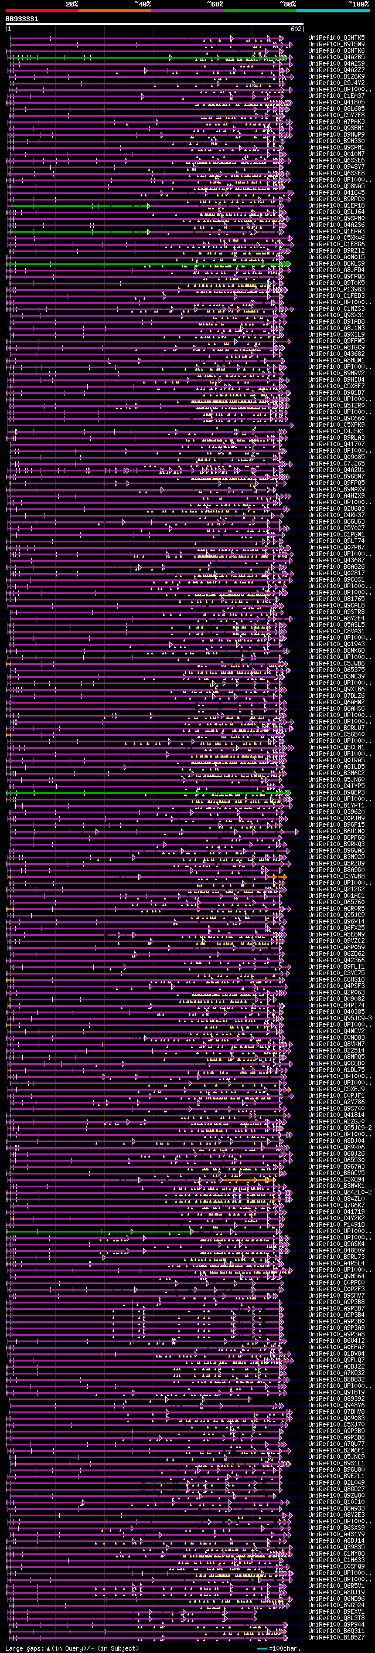Select hit label UniRef100_C9J4Y2
This screenshot has height=1653, width=375.
click(336, 83)
